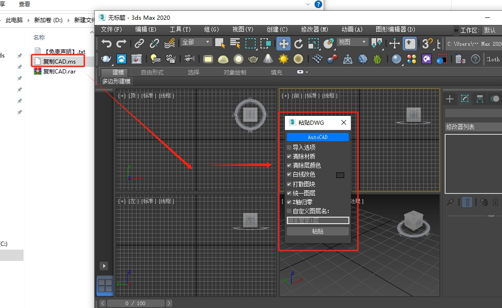Uncheck the 清除材质 checkbox

click(x=289, y=156)
